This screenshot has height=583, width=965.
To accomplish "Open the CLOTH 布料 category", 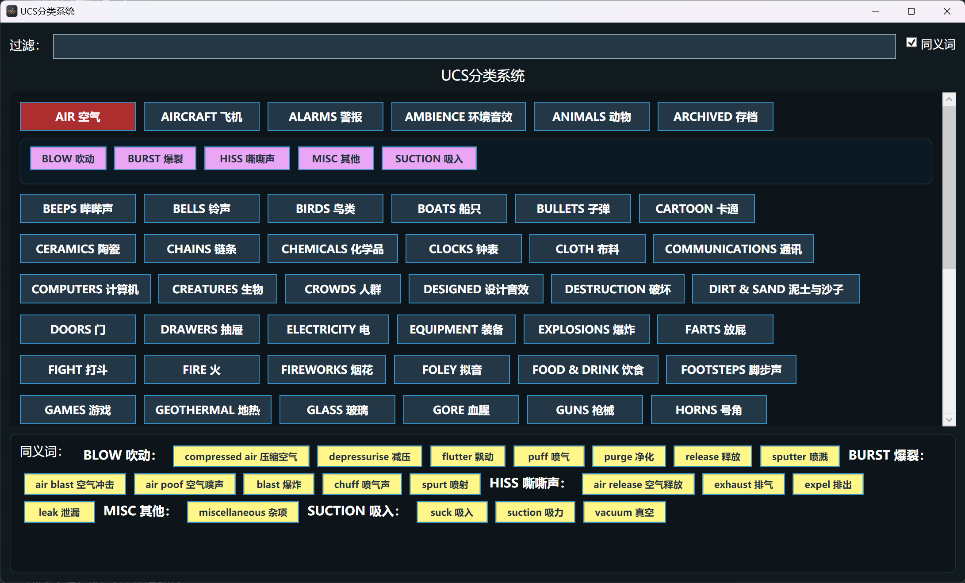I will point(587,249).
